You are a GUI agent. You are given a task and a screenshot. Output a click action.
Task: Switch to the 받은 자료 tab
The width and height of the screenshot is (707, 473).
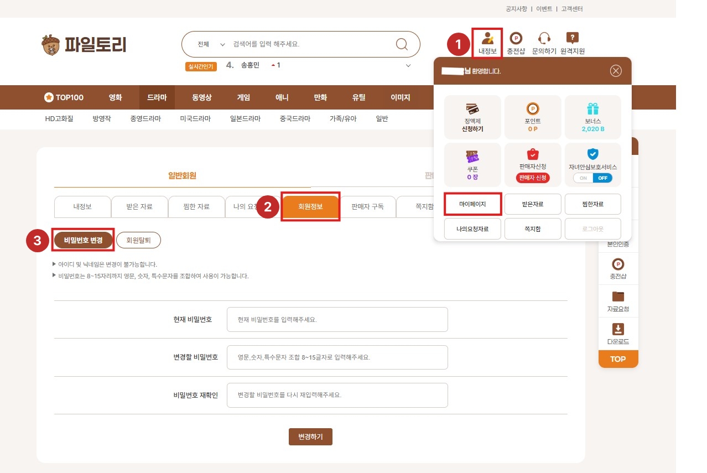coord(139,206)
